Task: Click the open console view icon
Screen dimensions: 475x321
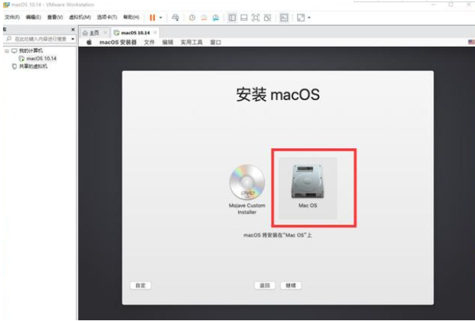Action: [x=285, y=17]
